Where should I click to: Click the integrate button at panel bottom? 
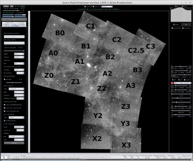14,143
